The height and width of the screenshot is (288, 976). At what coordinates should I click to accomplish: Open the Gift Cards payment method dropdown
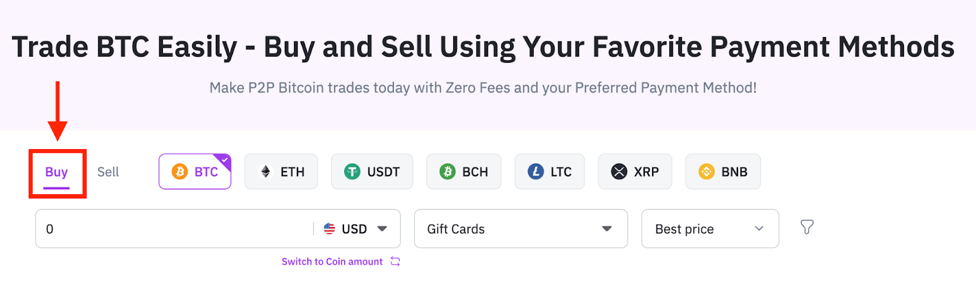coord(521,229)
